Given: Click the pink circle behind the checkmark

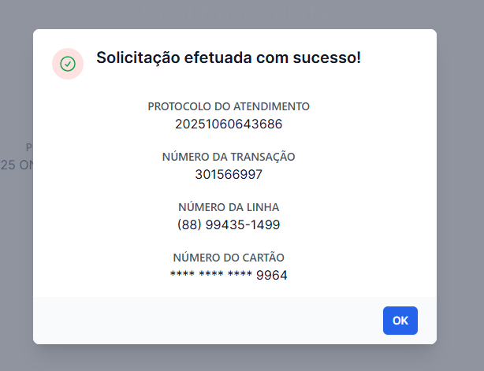Looking at the screenshot, I should point(68,64).
